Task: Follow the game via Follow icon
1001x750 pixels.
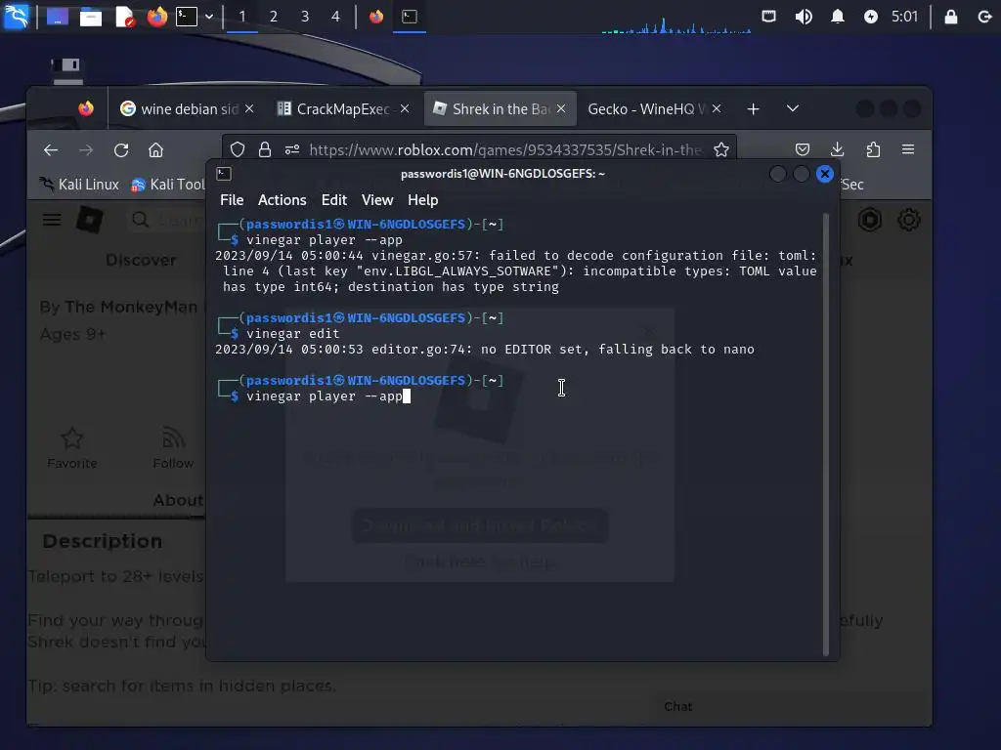Action: click(173, 447)
